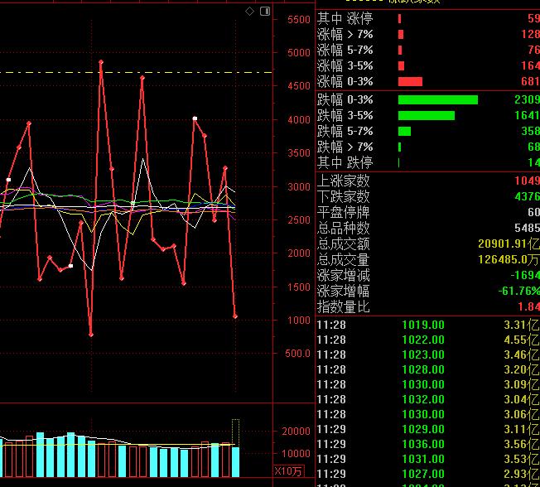Image resolution: width=540 pixels, height=487 pixels.
Task: Select the 涨幅 0-3% row label
Action: pyautogui.click(x=345, y=81)
